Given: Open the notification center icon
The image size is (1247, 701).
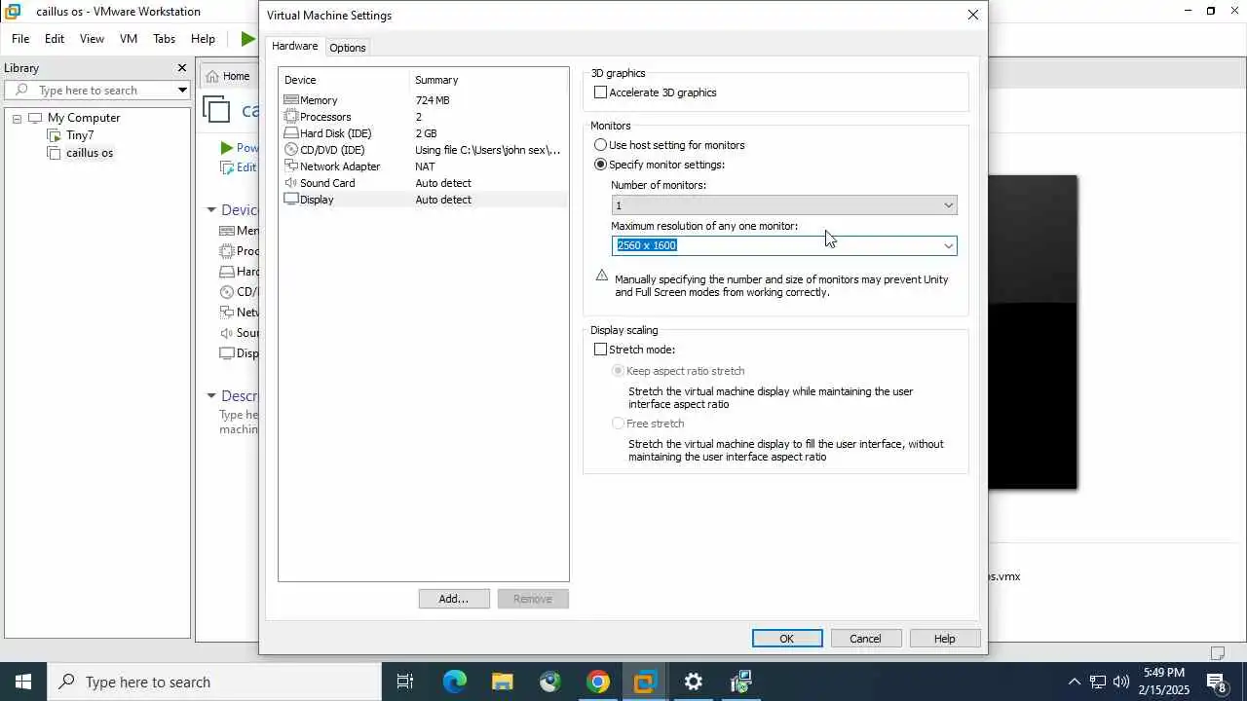Looking at the screenshot, I should click(x=1218, y=682).
